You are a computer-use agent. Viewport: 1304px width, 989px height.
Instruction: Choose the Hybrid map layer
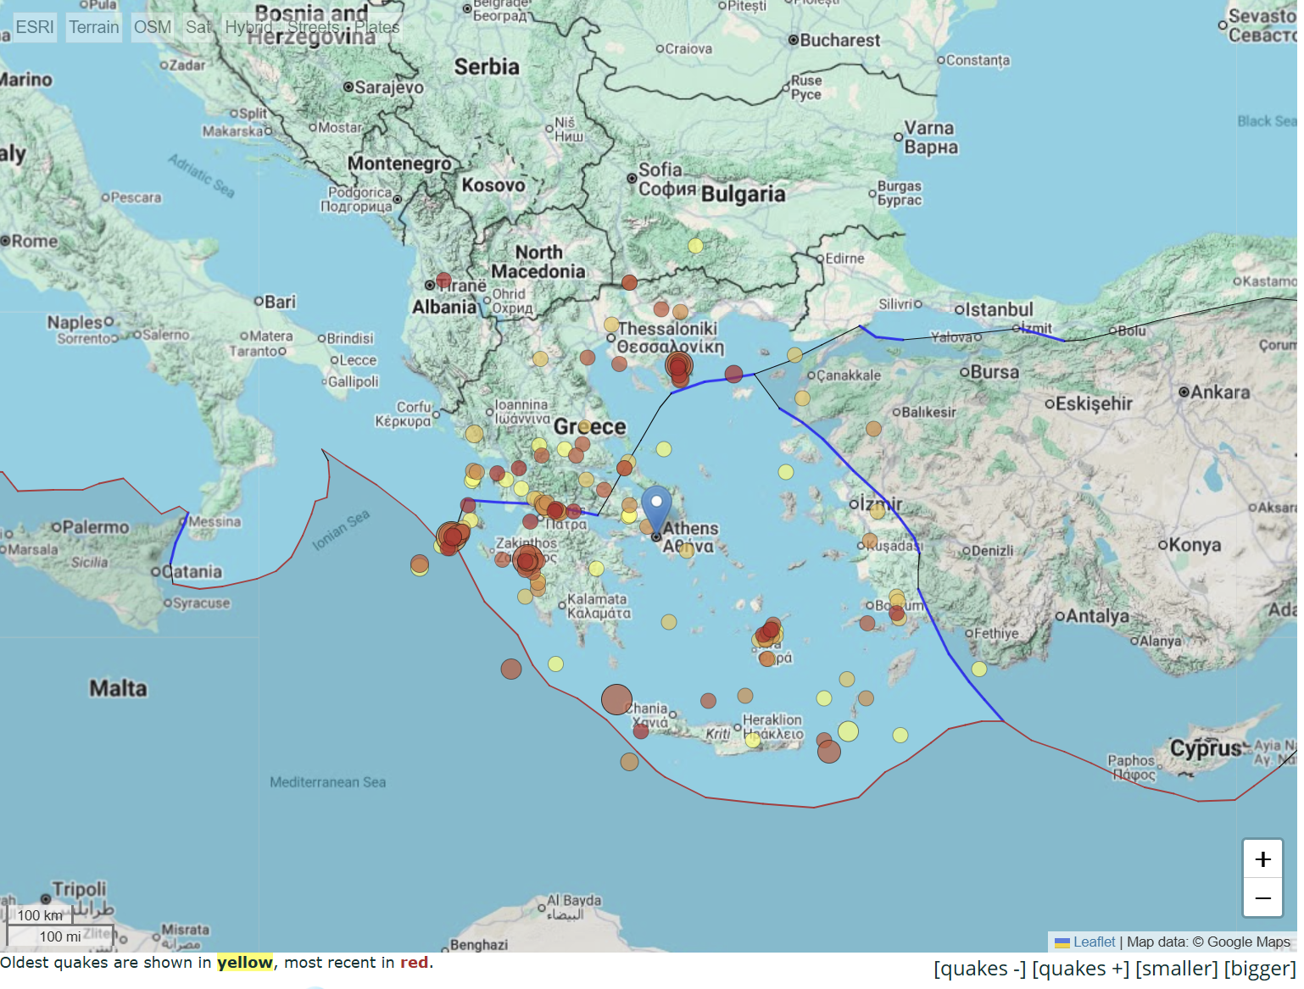248,27
